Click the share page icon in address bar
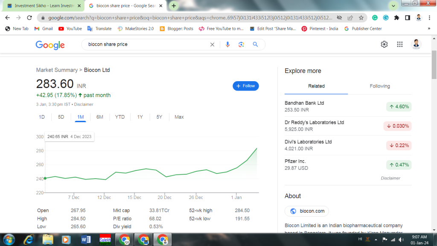Image resolution: width=437 pixels, height=246 pixels. click(350, 18)
